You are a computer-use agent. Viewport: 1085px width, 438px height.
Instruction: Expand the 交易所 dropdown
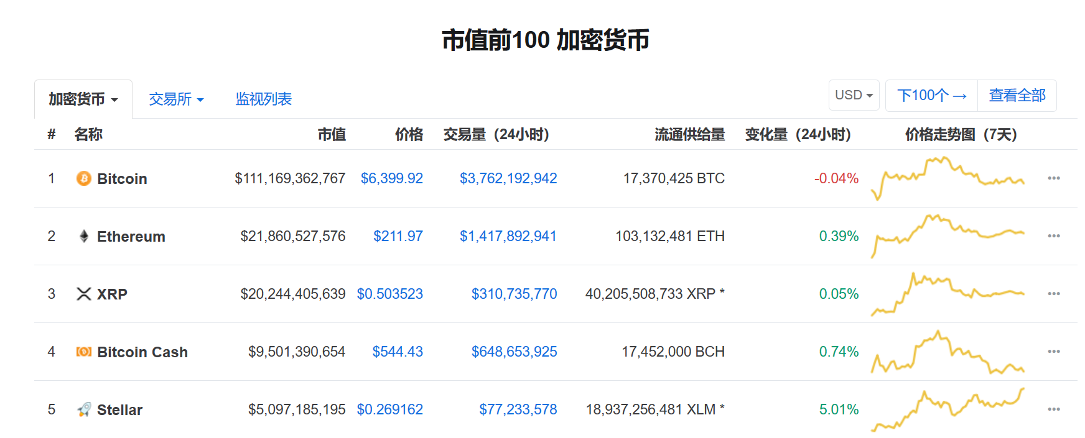tap(176, 99)
